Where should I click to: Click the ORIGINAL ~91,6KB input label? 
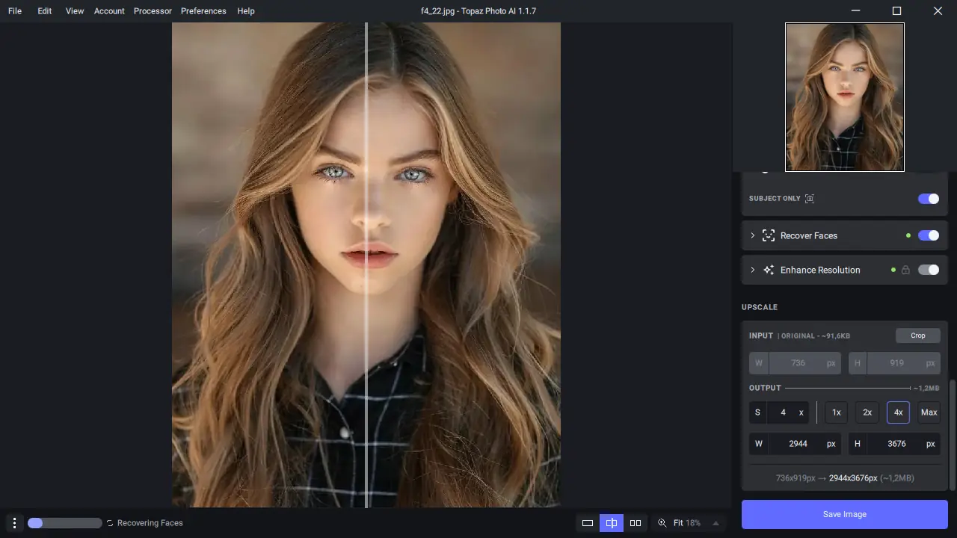click(x=814, y=336)
